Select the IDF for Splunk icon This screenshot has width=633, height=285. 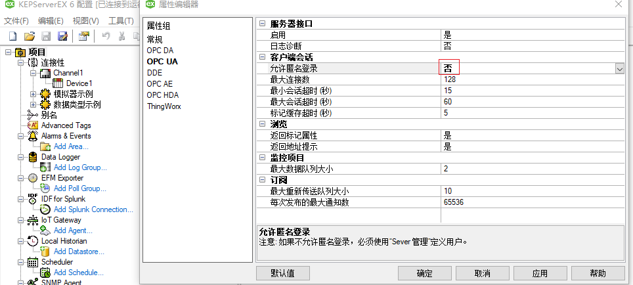[x=33, y=199]
